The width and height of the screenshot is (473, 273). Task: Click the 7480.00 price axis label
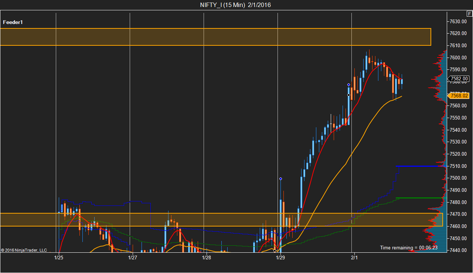[458, 202]
